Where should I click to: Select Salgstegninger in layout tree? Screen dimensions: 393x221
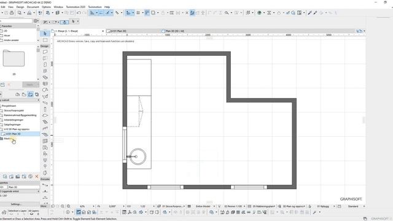pos(12,125)
